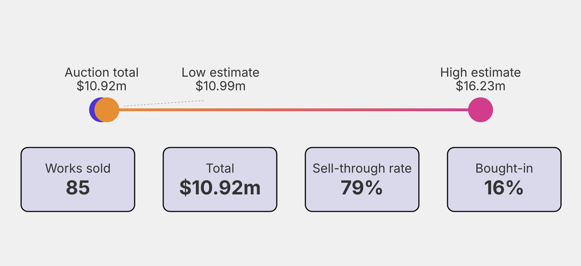Viewport: 581px width, 266px height.
Task: Click the "Low estimate" label
Action: (x=220, y=72)
